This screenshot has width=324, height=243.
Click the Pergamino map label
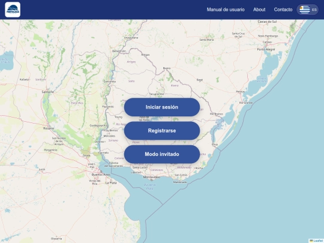click(50, 150)
